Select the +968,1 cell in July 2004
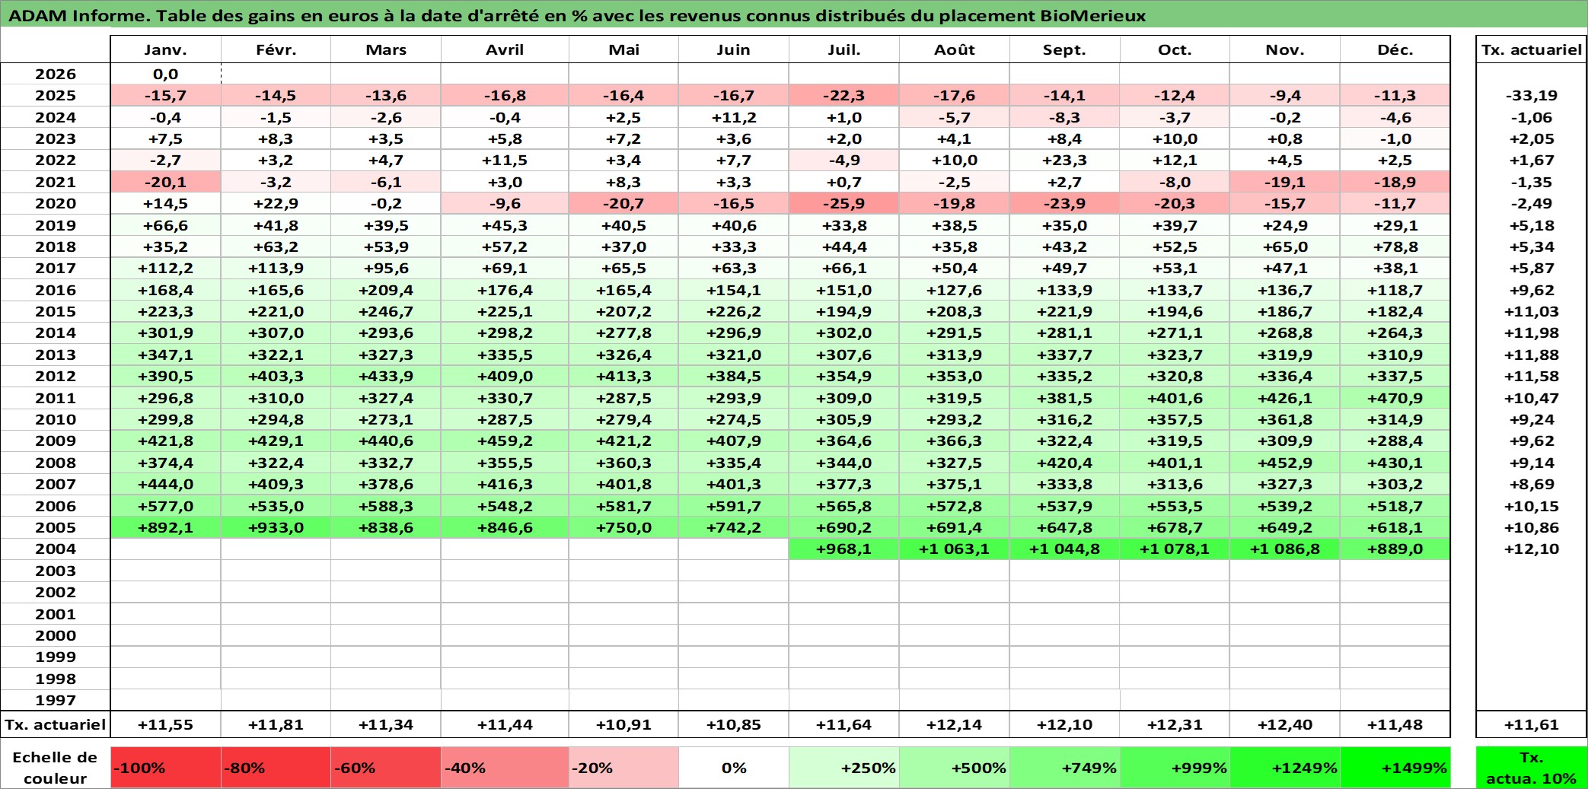1588x789 pixels. pyautogui.click(x=844, y=549)
